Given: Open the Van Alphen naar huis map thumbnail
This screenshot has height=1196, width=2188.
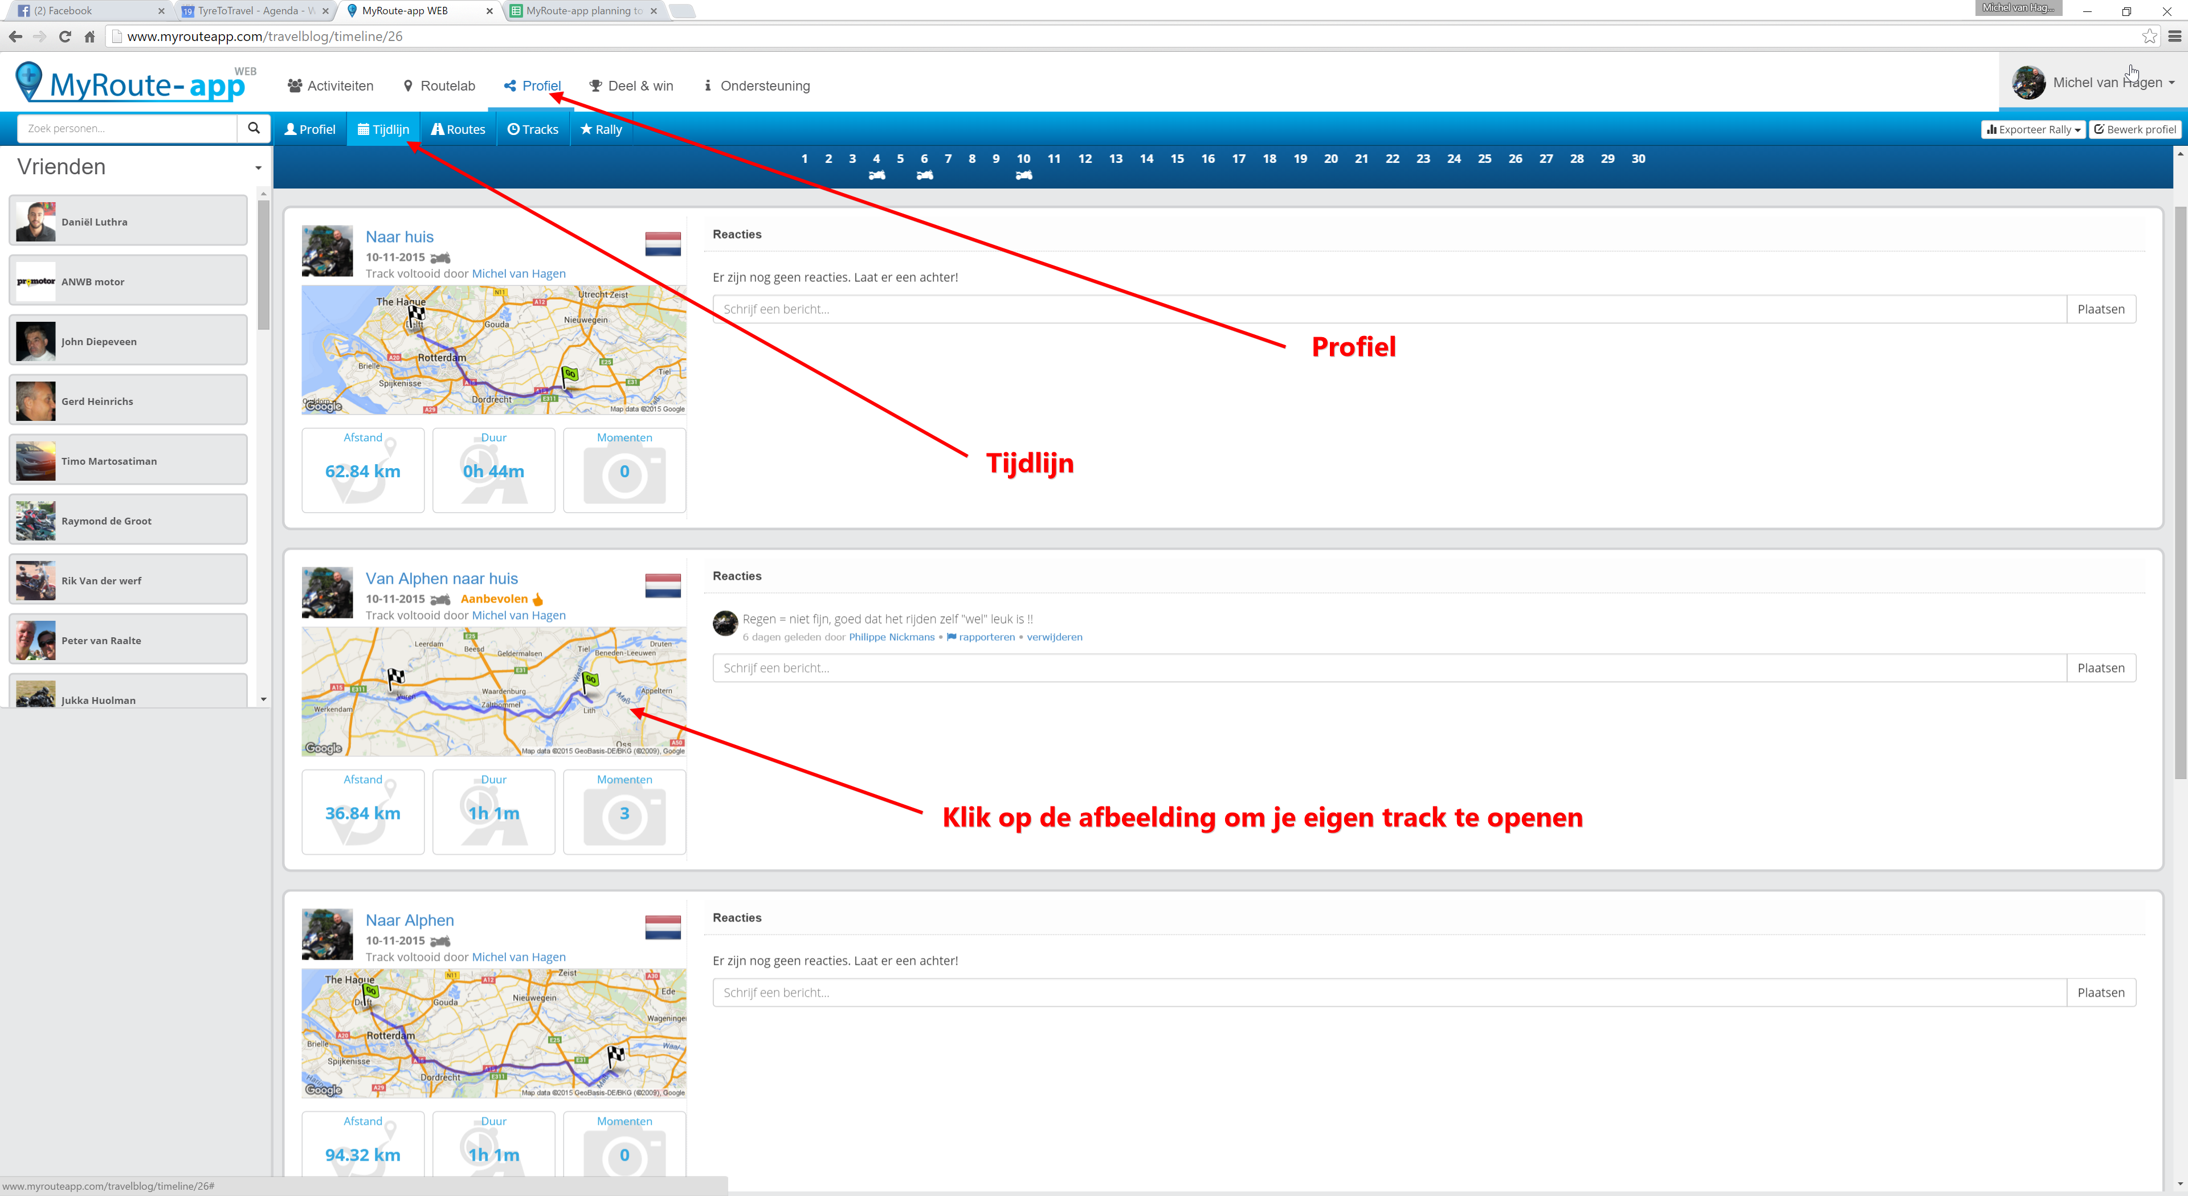Looking at the screenshot, I should tap(493, 692).
